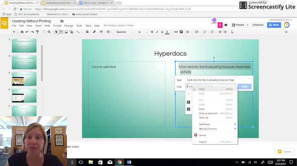Switch to the Evaluating Sources browser tab

58,3
